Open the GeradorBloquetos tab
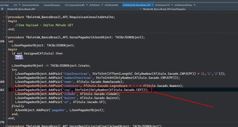This screenshot has width=238, height=127. 52,5
